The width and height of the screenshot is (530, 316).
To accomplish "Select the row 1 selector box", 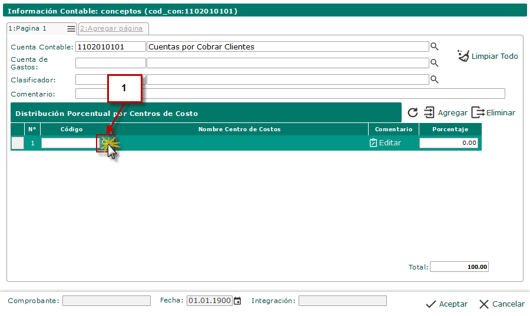I will tap(18, 143).
